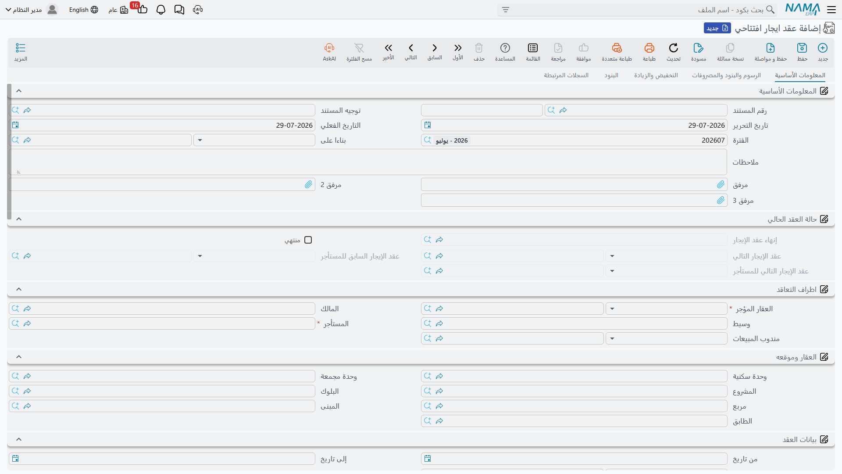Switch to الرسوم والبنود والمصروفات tab

(x=726, y=75)
